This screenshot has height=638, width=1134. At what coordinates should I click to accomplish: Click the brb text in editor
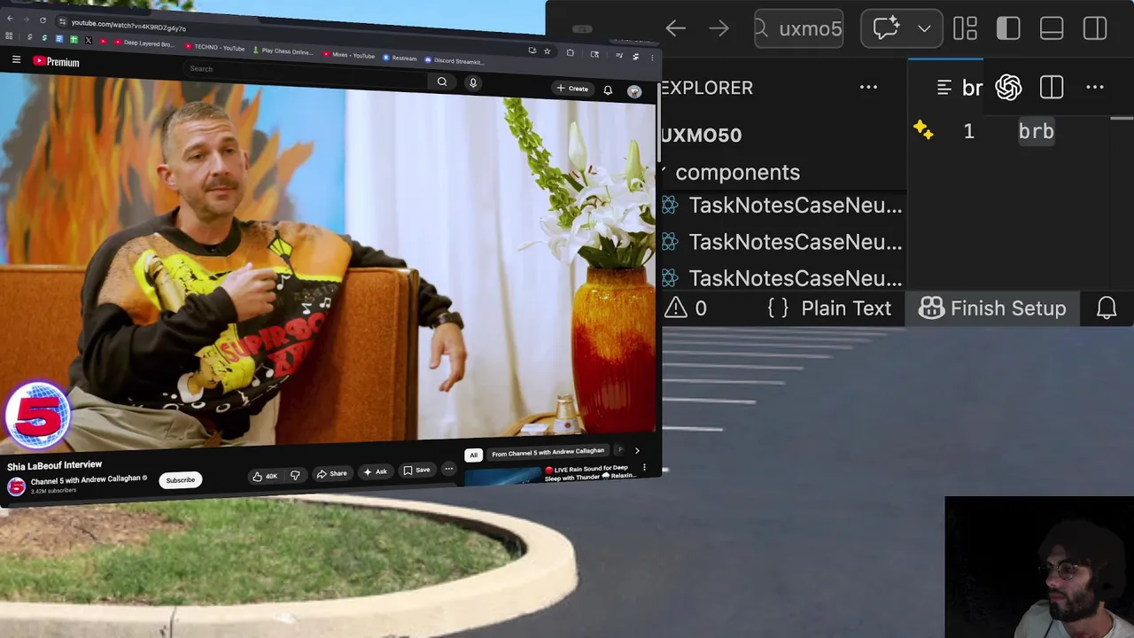[x=1036, y=131]
